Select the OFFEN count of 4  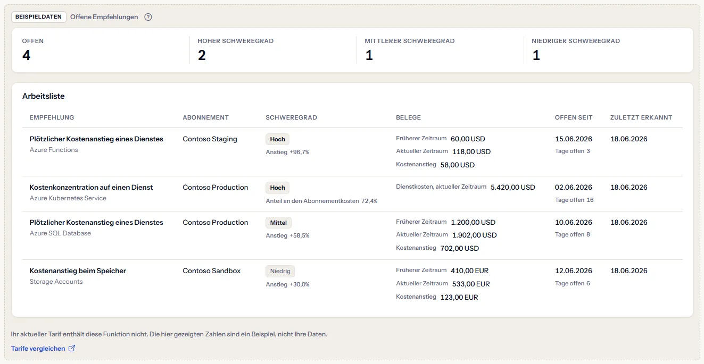click(x=27, y=55)
